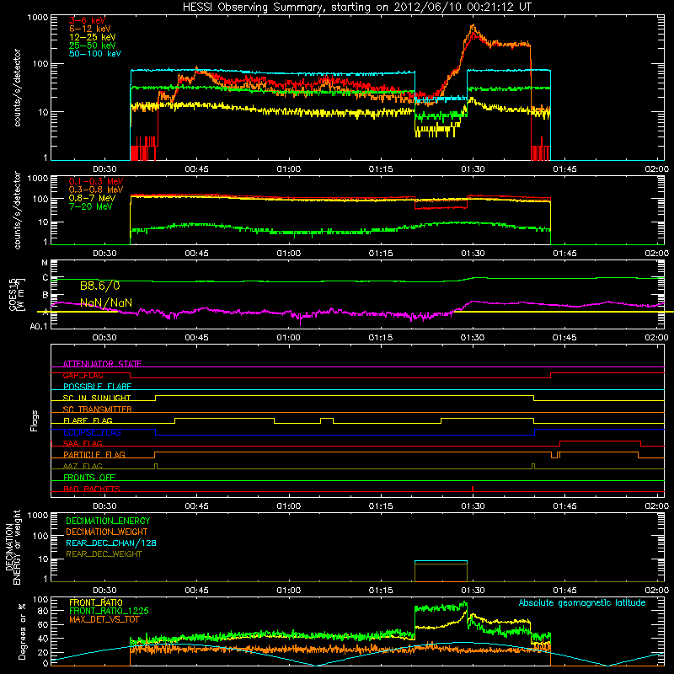Click 01:45 tick label under flags plot
This screenshot has width=674, height=674.
564,506
